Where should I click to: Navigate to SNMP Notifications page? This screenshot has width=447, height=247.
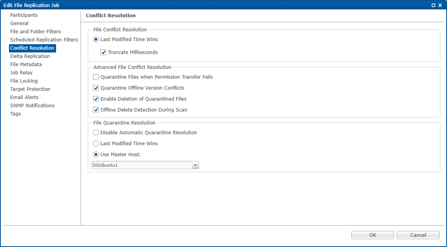point(32,106)
